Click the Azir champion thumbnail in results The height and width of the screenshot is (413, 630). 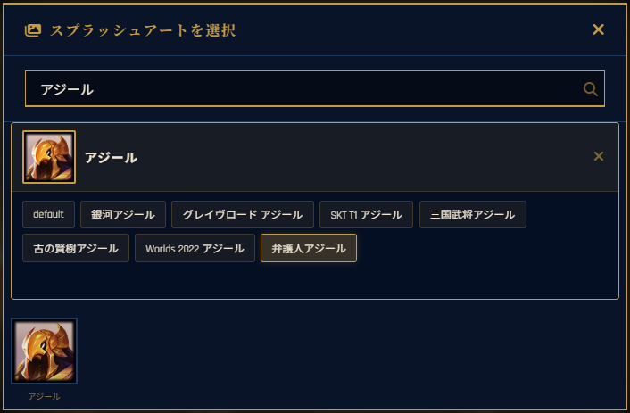pyautogui.click(x=45, y=351)
